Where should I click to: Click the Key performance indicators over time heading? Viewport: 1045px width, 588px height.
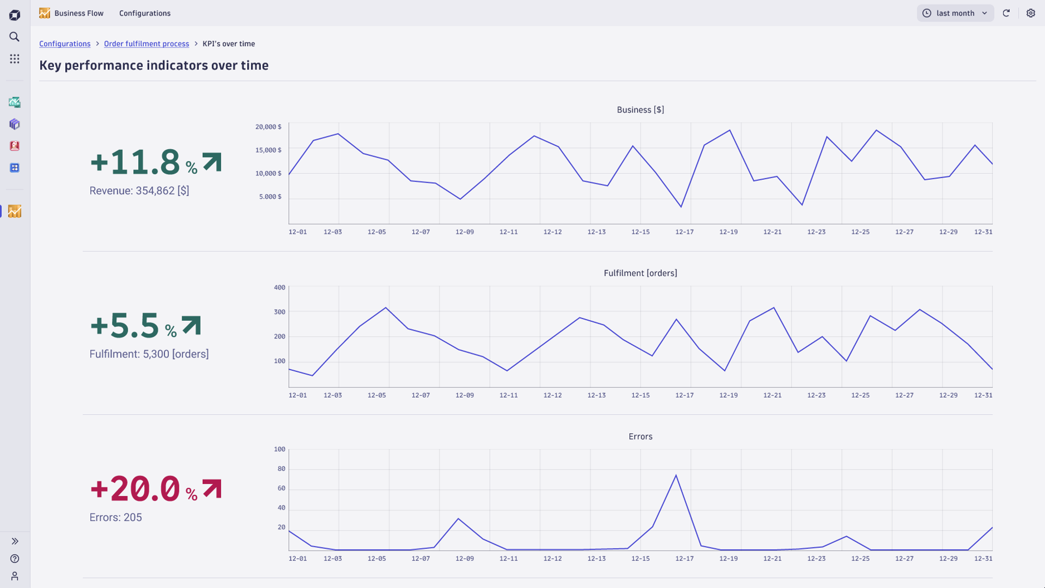click(x=154, y=65)
